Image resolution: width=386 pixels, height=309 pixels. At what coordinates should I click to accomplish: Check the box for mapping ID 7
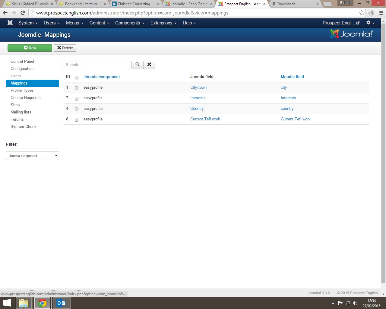[x=77, y=99]
